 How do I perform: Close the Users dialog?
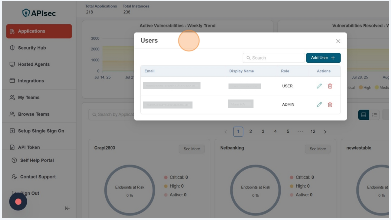(338, 41)
